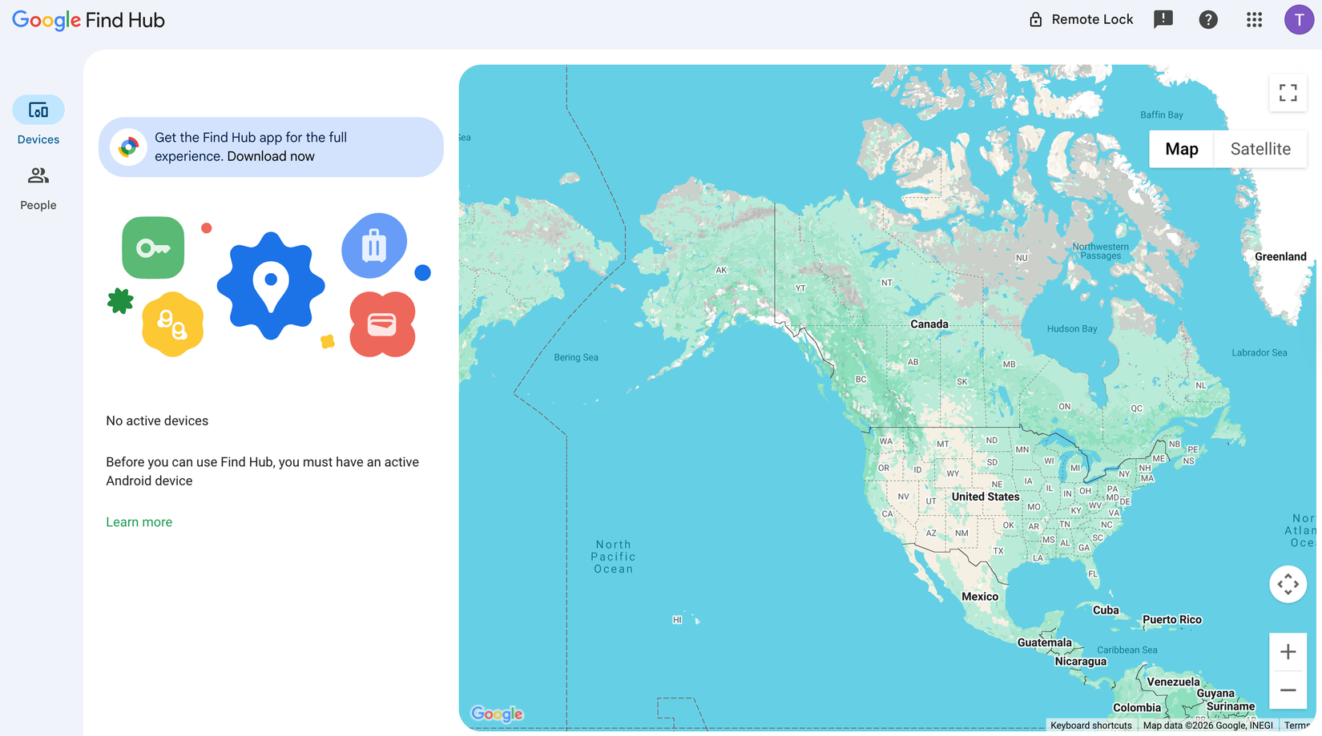The height and width of the screenshot is (736, 1322).
Task: Click the Learn more link
Action: tap(139, 521)
